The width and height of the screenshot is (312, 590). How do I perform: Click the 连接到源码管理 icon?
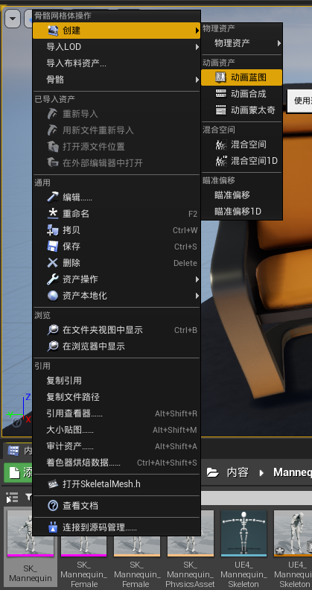[53, 527]
